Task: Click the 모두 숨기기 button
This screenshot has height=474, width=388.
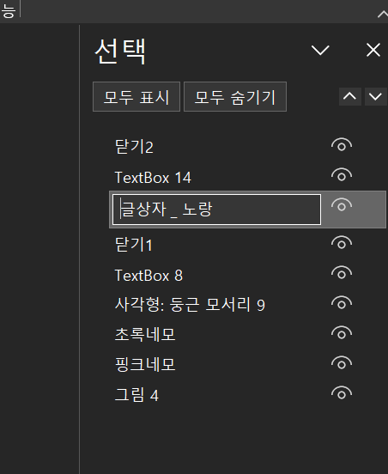Action: pos(235,97)
